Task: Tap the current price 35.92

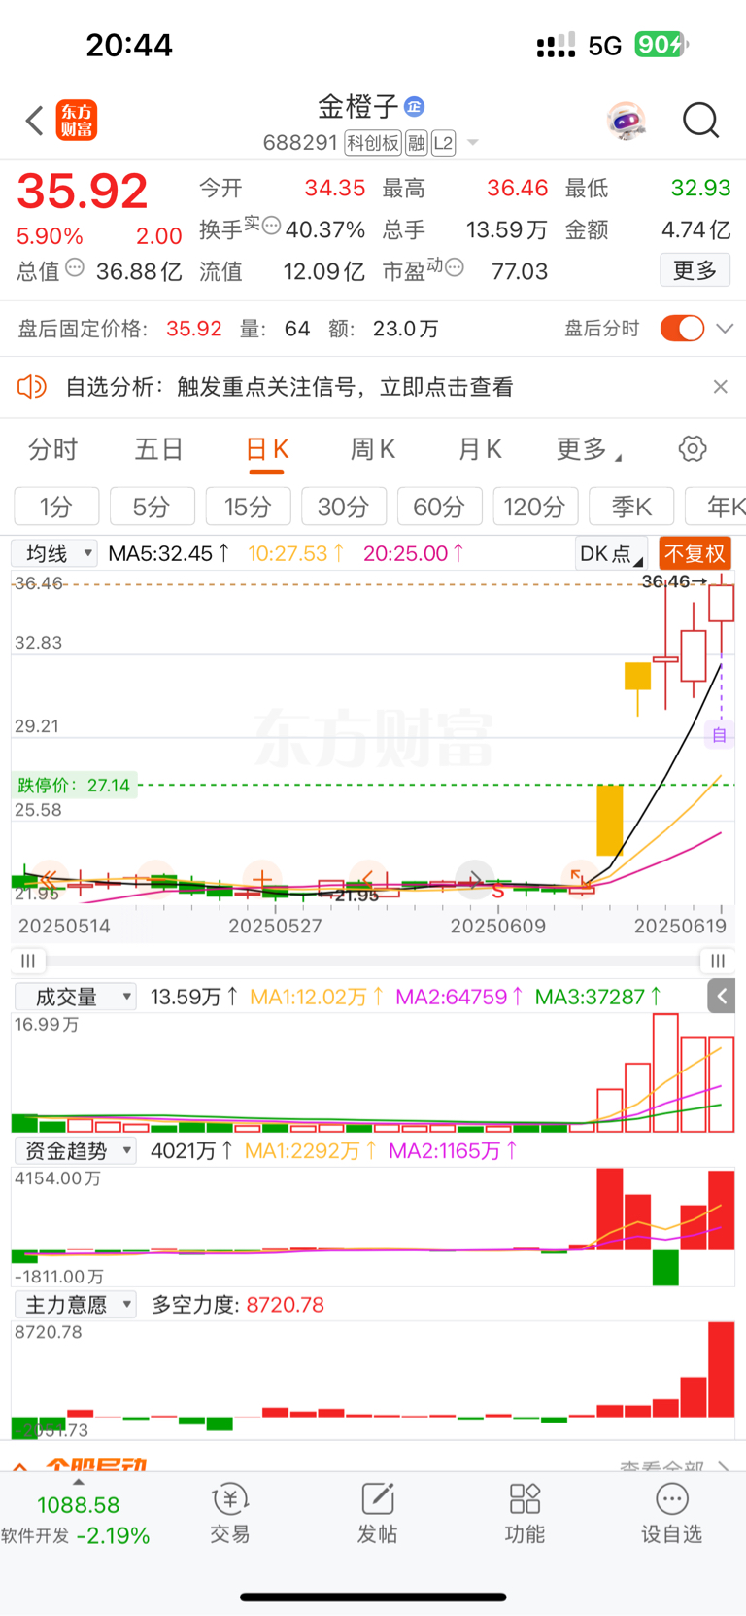Action: click(83, 191)
